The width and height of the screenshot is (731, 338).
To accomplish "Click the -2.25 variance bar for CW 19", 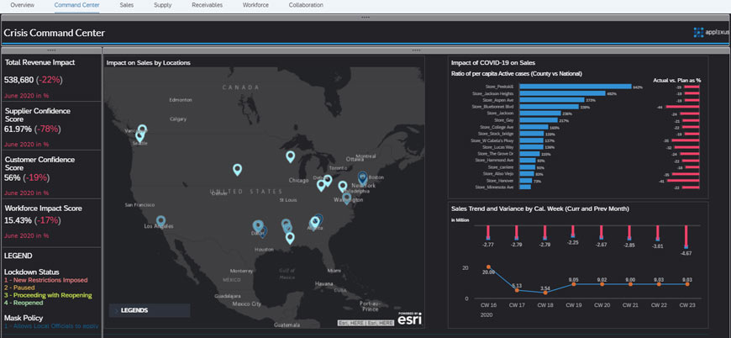I will (x=573, y=231).
